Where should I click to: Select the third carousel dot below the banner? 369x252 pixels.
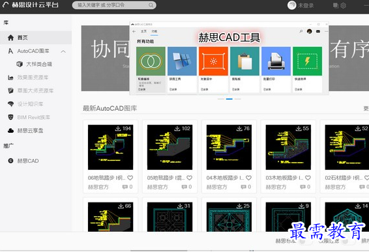click(238, 99)
